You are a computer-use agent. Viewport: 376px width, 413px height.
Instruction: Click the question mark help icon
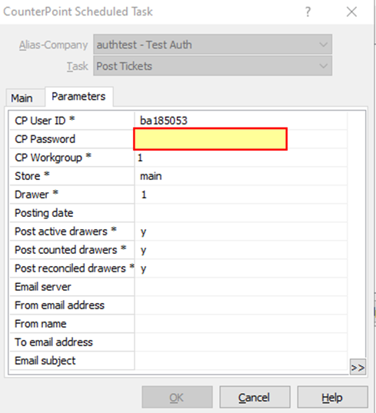click(x=308, y=12)
